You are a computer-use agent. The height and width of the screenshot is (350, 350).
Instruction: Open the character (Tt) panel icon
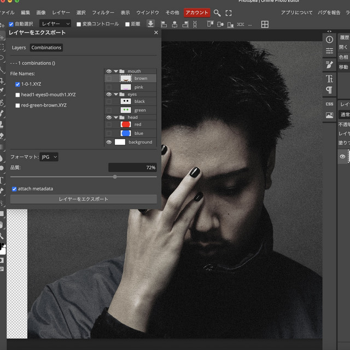(x=329, y=79)
